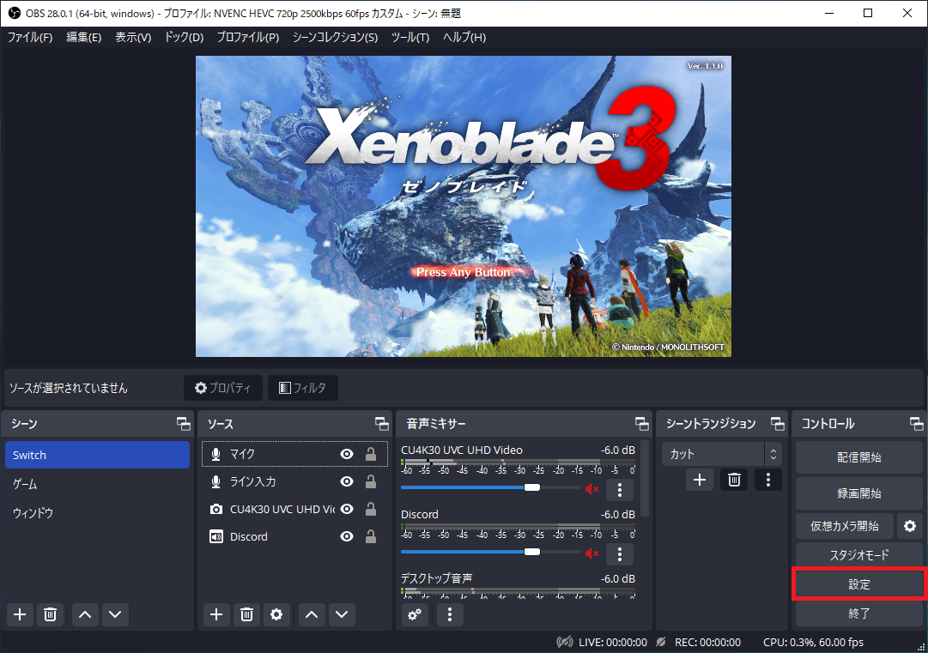Viewport: 928px width, 653px height.
Task: Toggle visibility of マイク source
Action: point(347,454)
